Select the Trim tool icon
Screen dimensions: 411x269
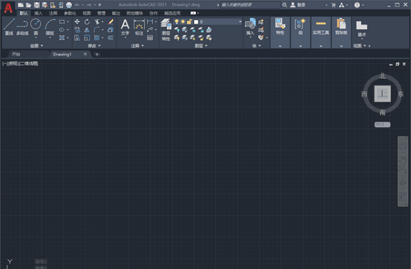point(97,22)
